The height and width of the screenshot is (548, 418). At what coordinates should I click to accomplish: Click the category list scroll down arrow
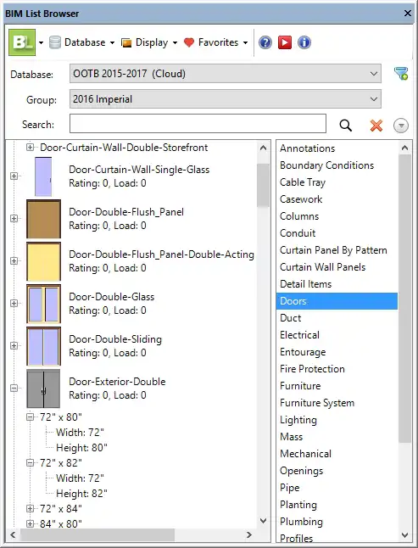(404, 535)
